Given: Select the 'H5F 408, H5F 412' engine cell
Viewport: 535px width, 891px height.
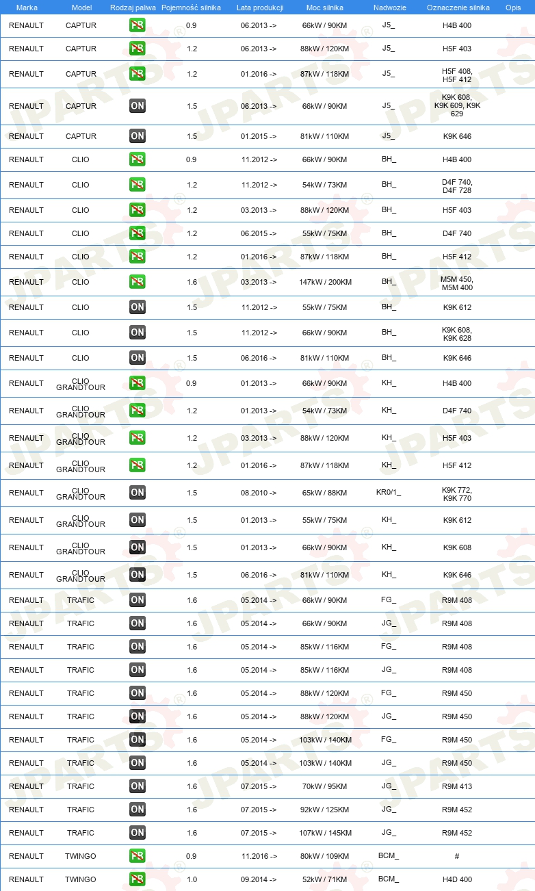Looking at the screenshot, I should coord(457,75).
